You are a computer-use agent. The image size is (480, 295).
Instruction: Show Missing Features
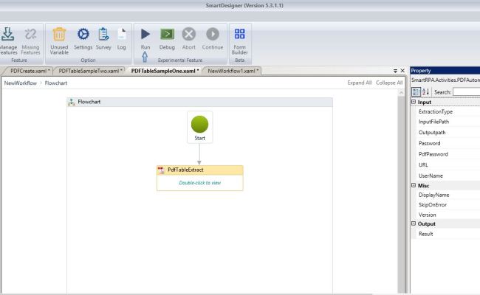[x=30, y=41]
